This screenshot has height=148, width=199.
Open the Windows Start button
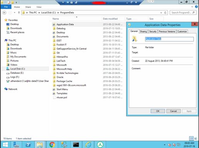(5, 145)
